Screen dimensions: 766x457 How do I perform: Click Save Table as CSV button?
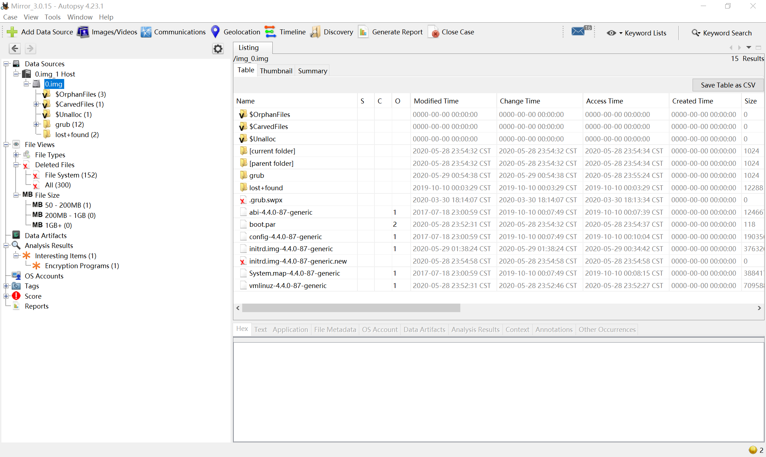coord(728,85)
